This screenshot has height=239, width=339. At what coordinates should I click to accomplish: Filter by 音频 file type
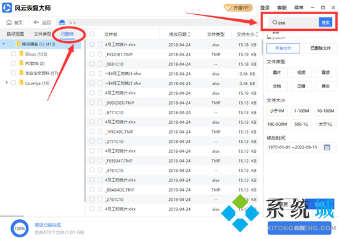(325, 73)
